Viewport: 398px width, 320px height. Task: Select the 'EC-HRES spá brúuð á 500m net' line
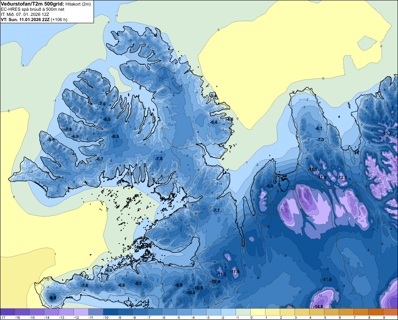pos(33,9)
